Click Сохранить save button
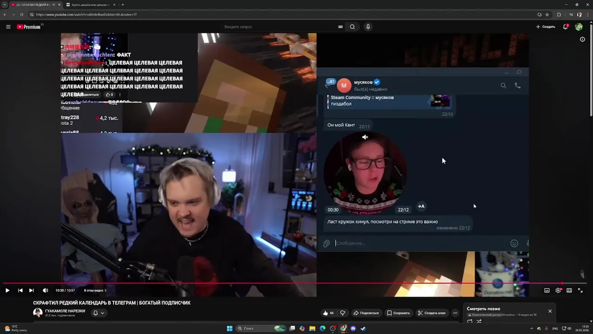The width and height of the screenshot is (593, 334). [x=398, y=313]
